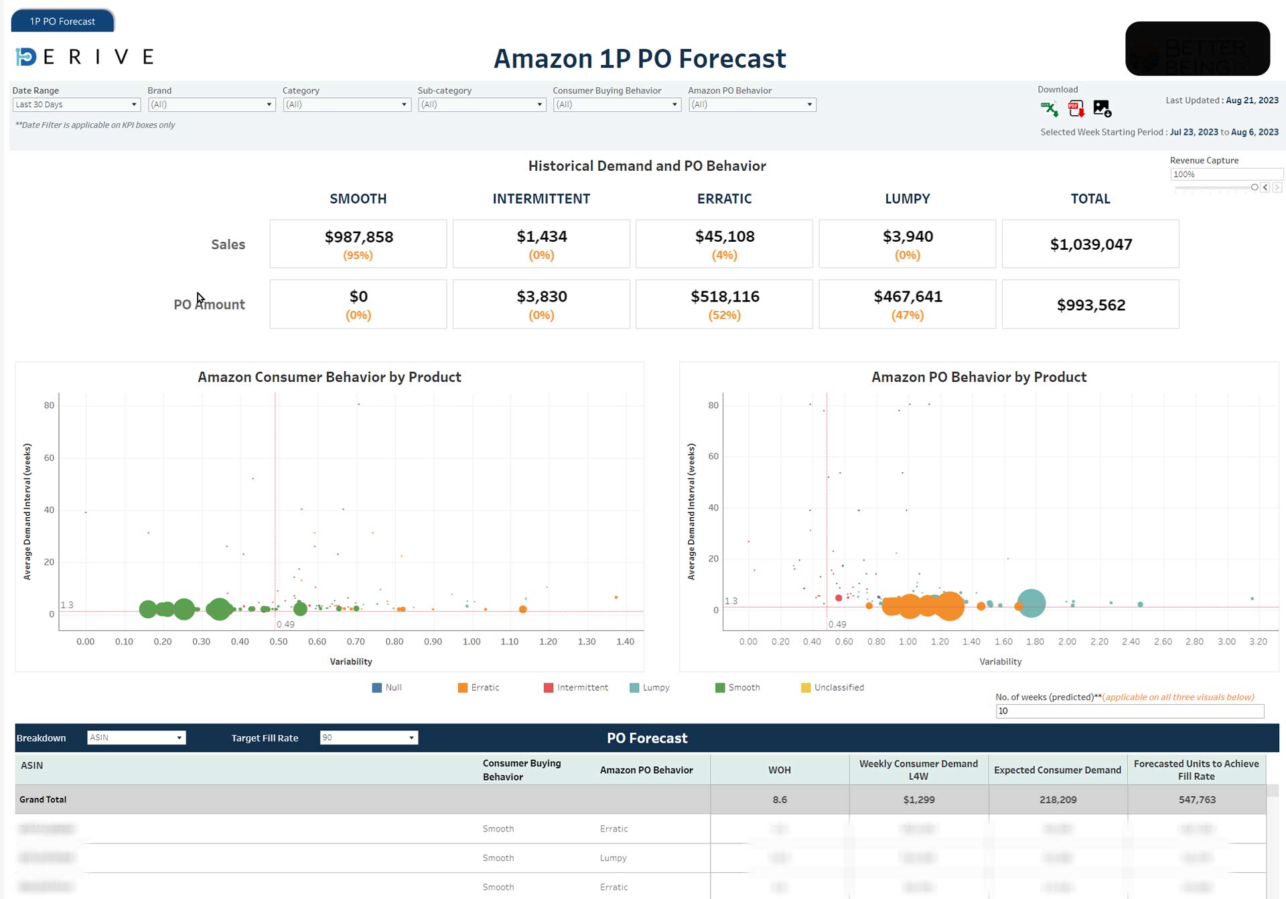Click the left arrow beside Revenue Capture slider

pyautogui.click(x=1265, y=188)
